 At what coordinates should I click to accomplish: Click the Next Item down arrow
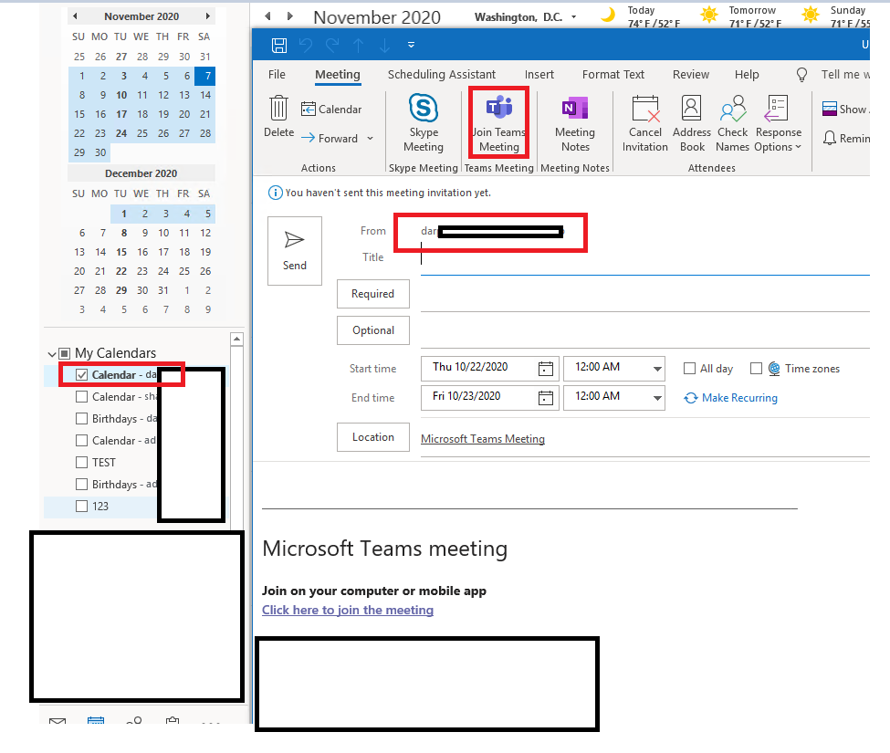(384, 46)
